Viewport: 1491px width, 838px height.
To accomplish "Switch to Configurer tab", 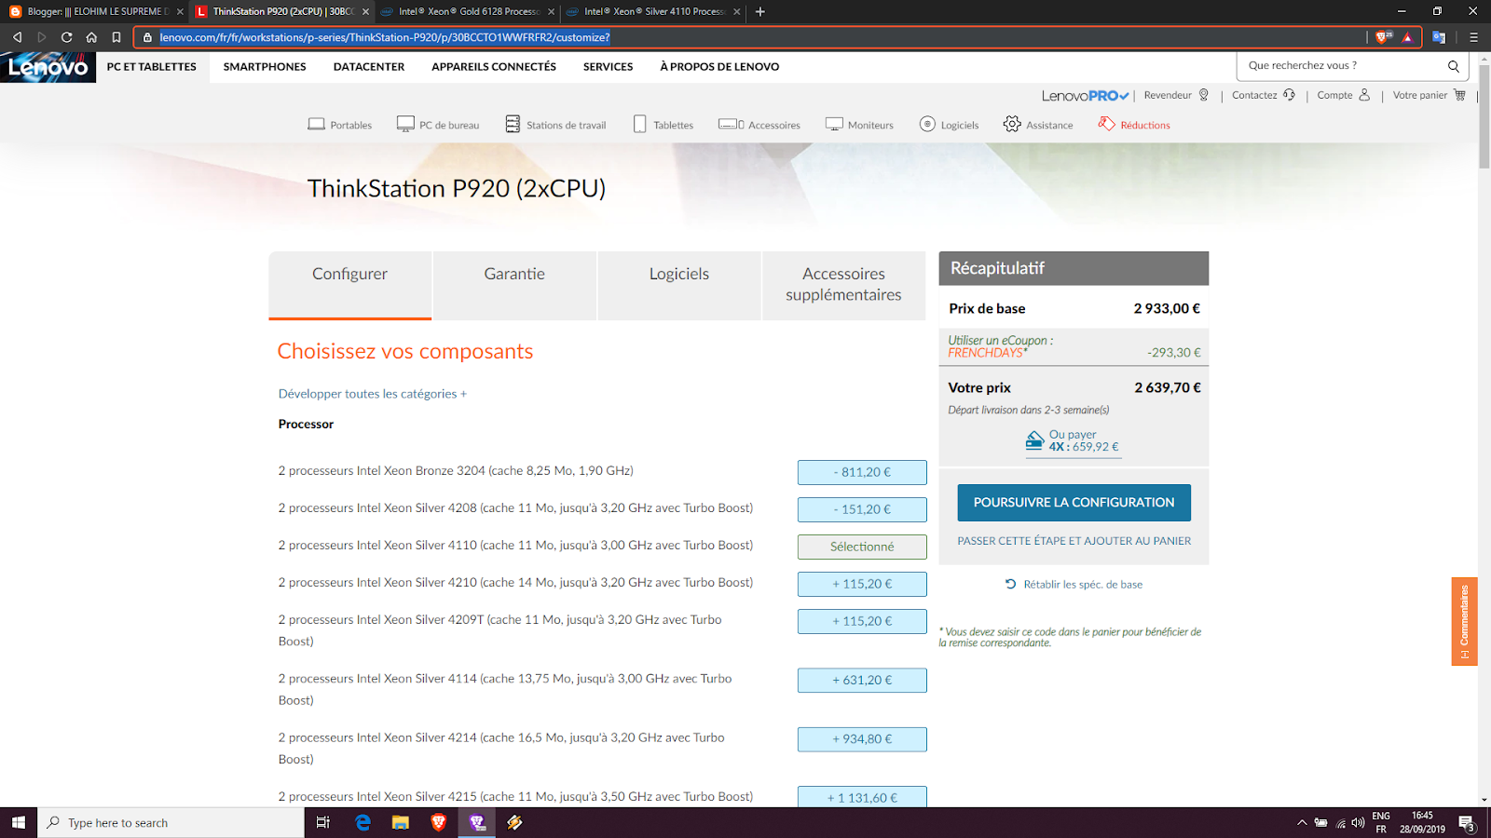I will [x=349, y=285].
